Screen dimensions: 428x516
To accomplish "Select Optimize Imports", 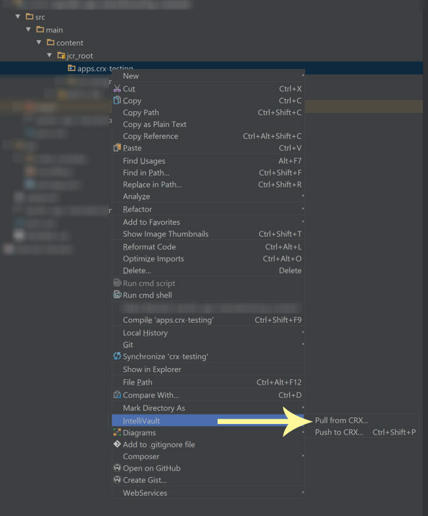I will pos(208,259).
